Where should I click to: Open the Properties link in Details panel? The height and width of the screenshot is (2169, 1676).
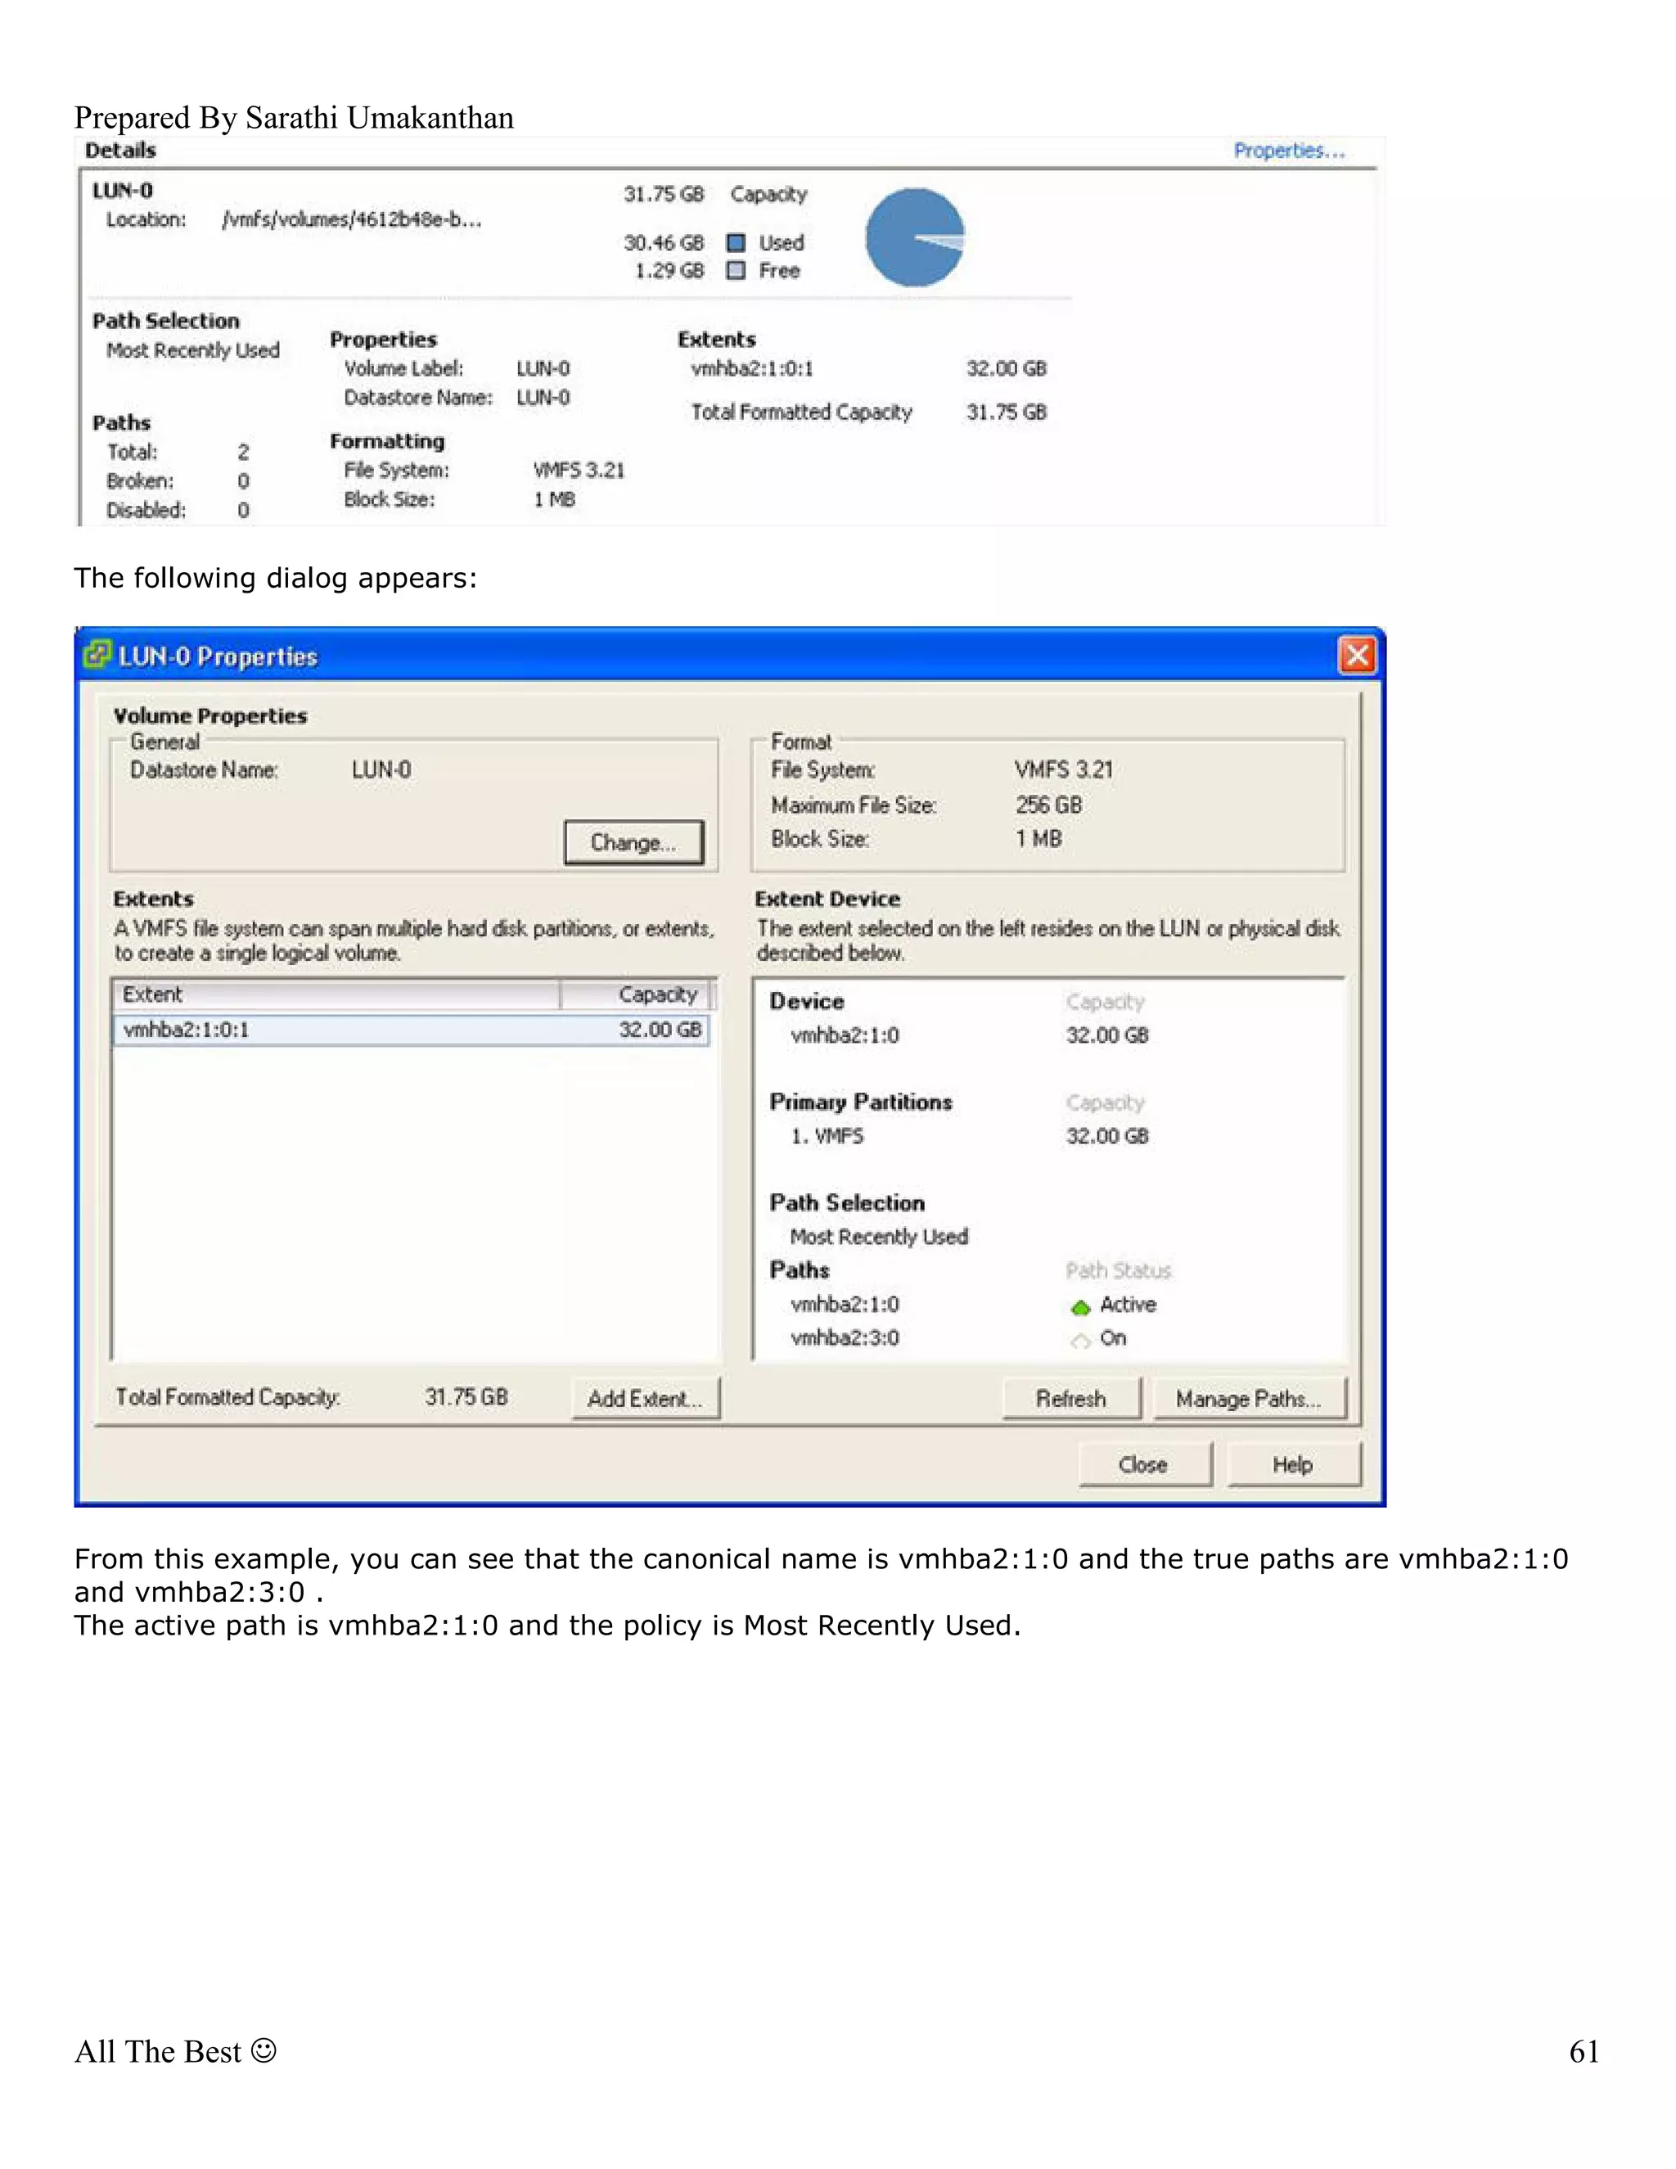[x=1289, y=151]
